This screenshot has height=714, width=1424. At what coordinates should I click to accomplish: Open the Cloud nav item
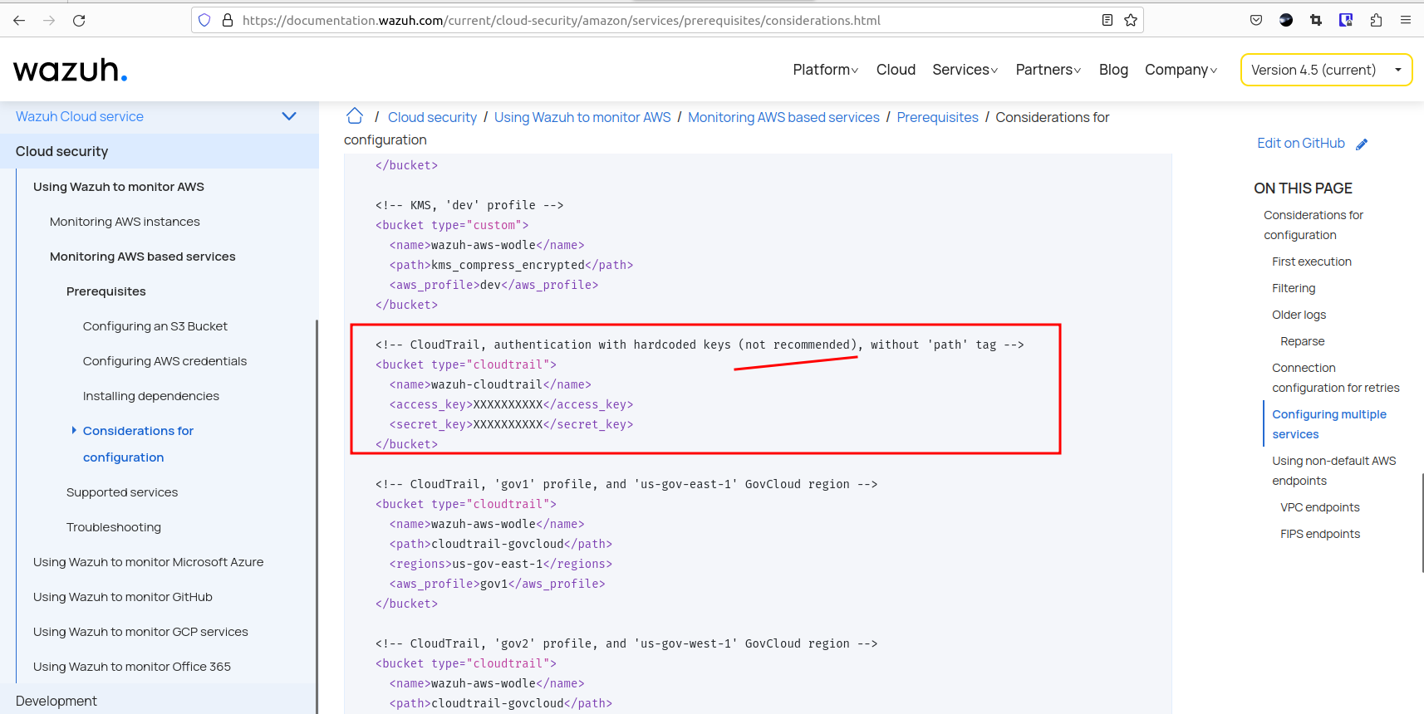[x=896, y=70]
